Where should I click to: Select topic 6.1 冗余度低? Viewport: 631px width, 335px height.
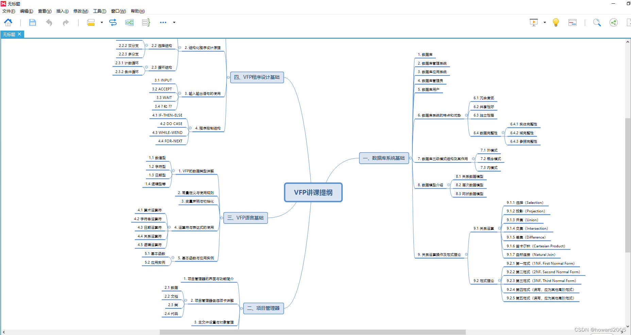point(484,98)
